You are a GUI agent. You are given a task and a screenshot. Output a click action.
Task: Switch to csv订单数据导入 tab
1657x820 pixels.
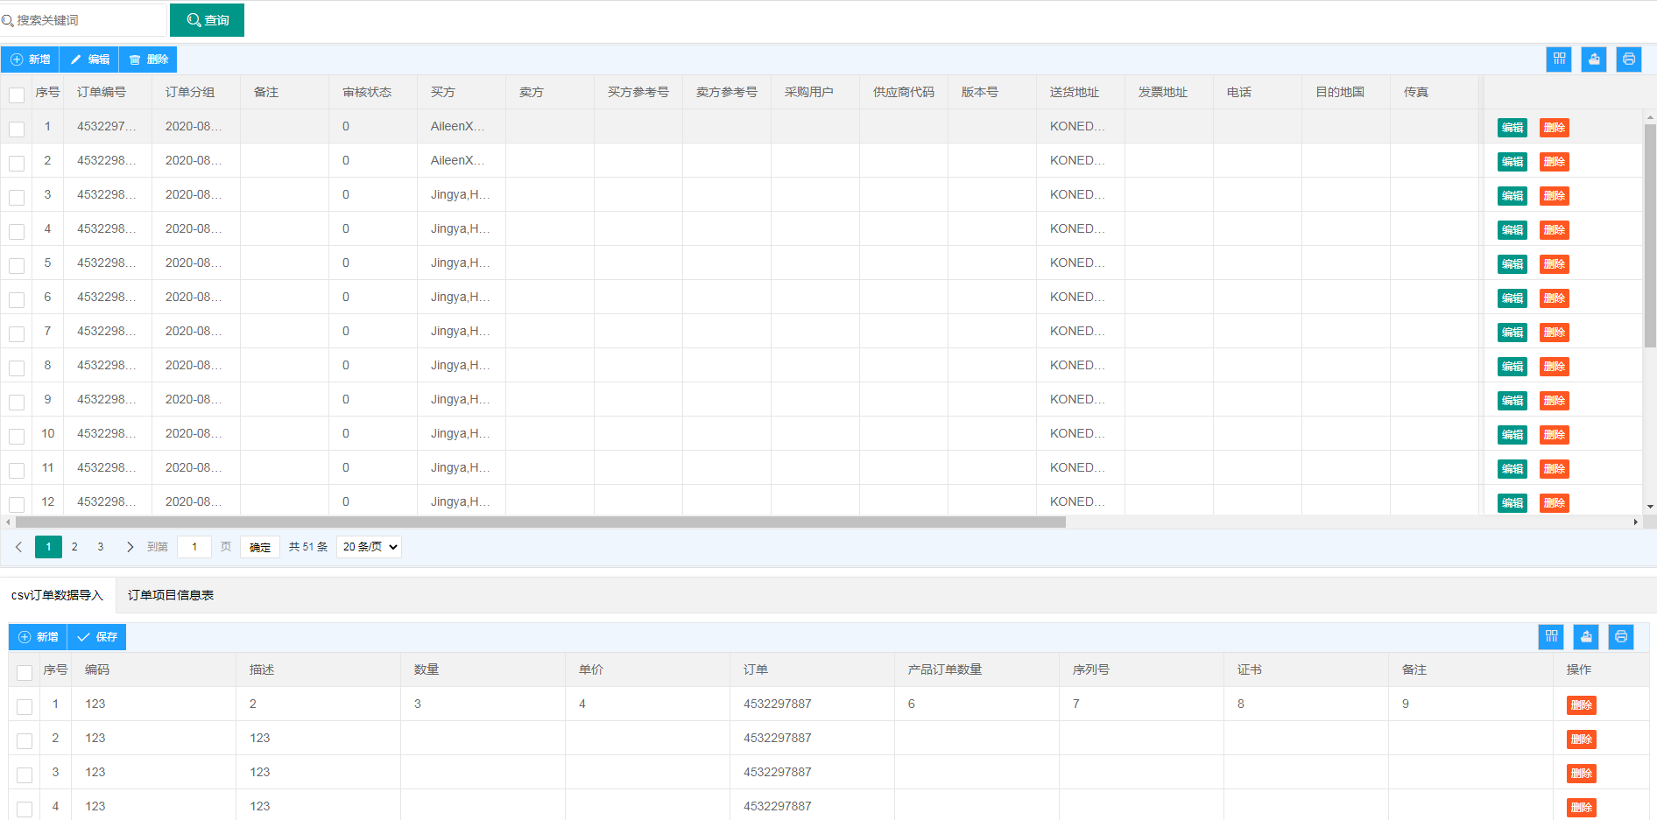click(57, 595)
